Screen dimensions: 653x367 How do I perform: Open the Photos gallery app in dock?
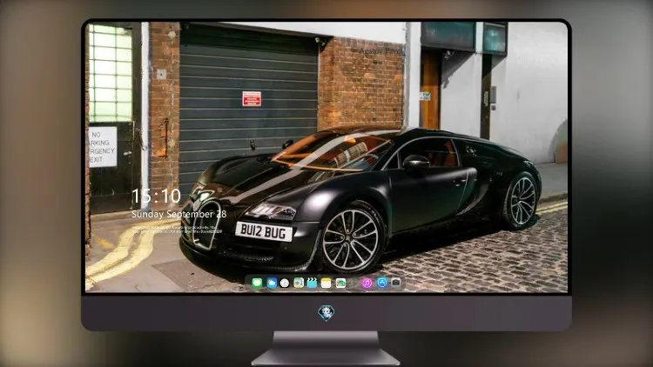340,283
